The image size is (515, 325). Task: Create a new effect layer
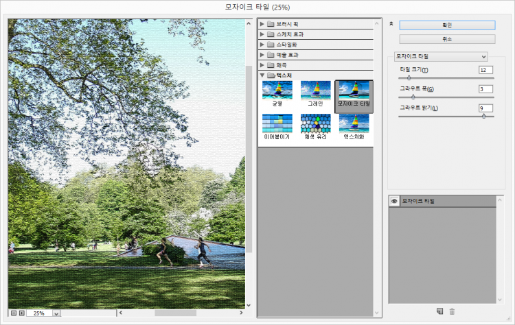coord(439,311)
